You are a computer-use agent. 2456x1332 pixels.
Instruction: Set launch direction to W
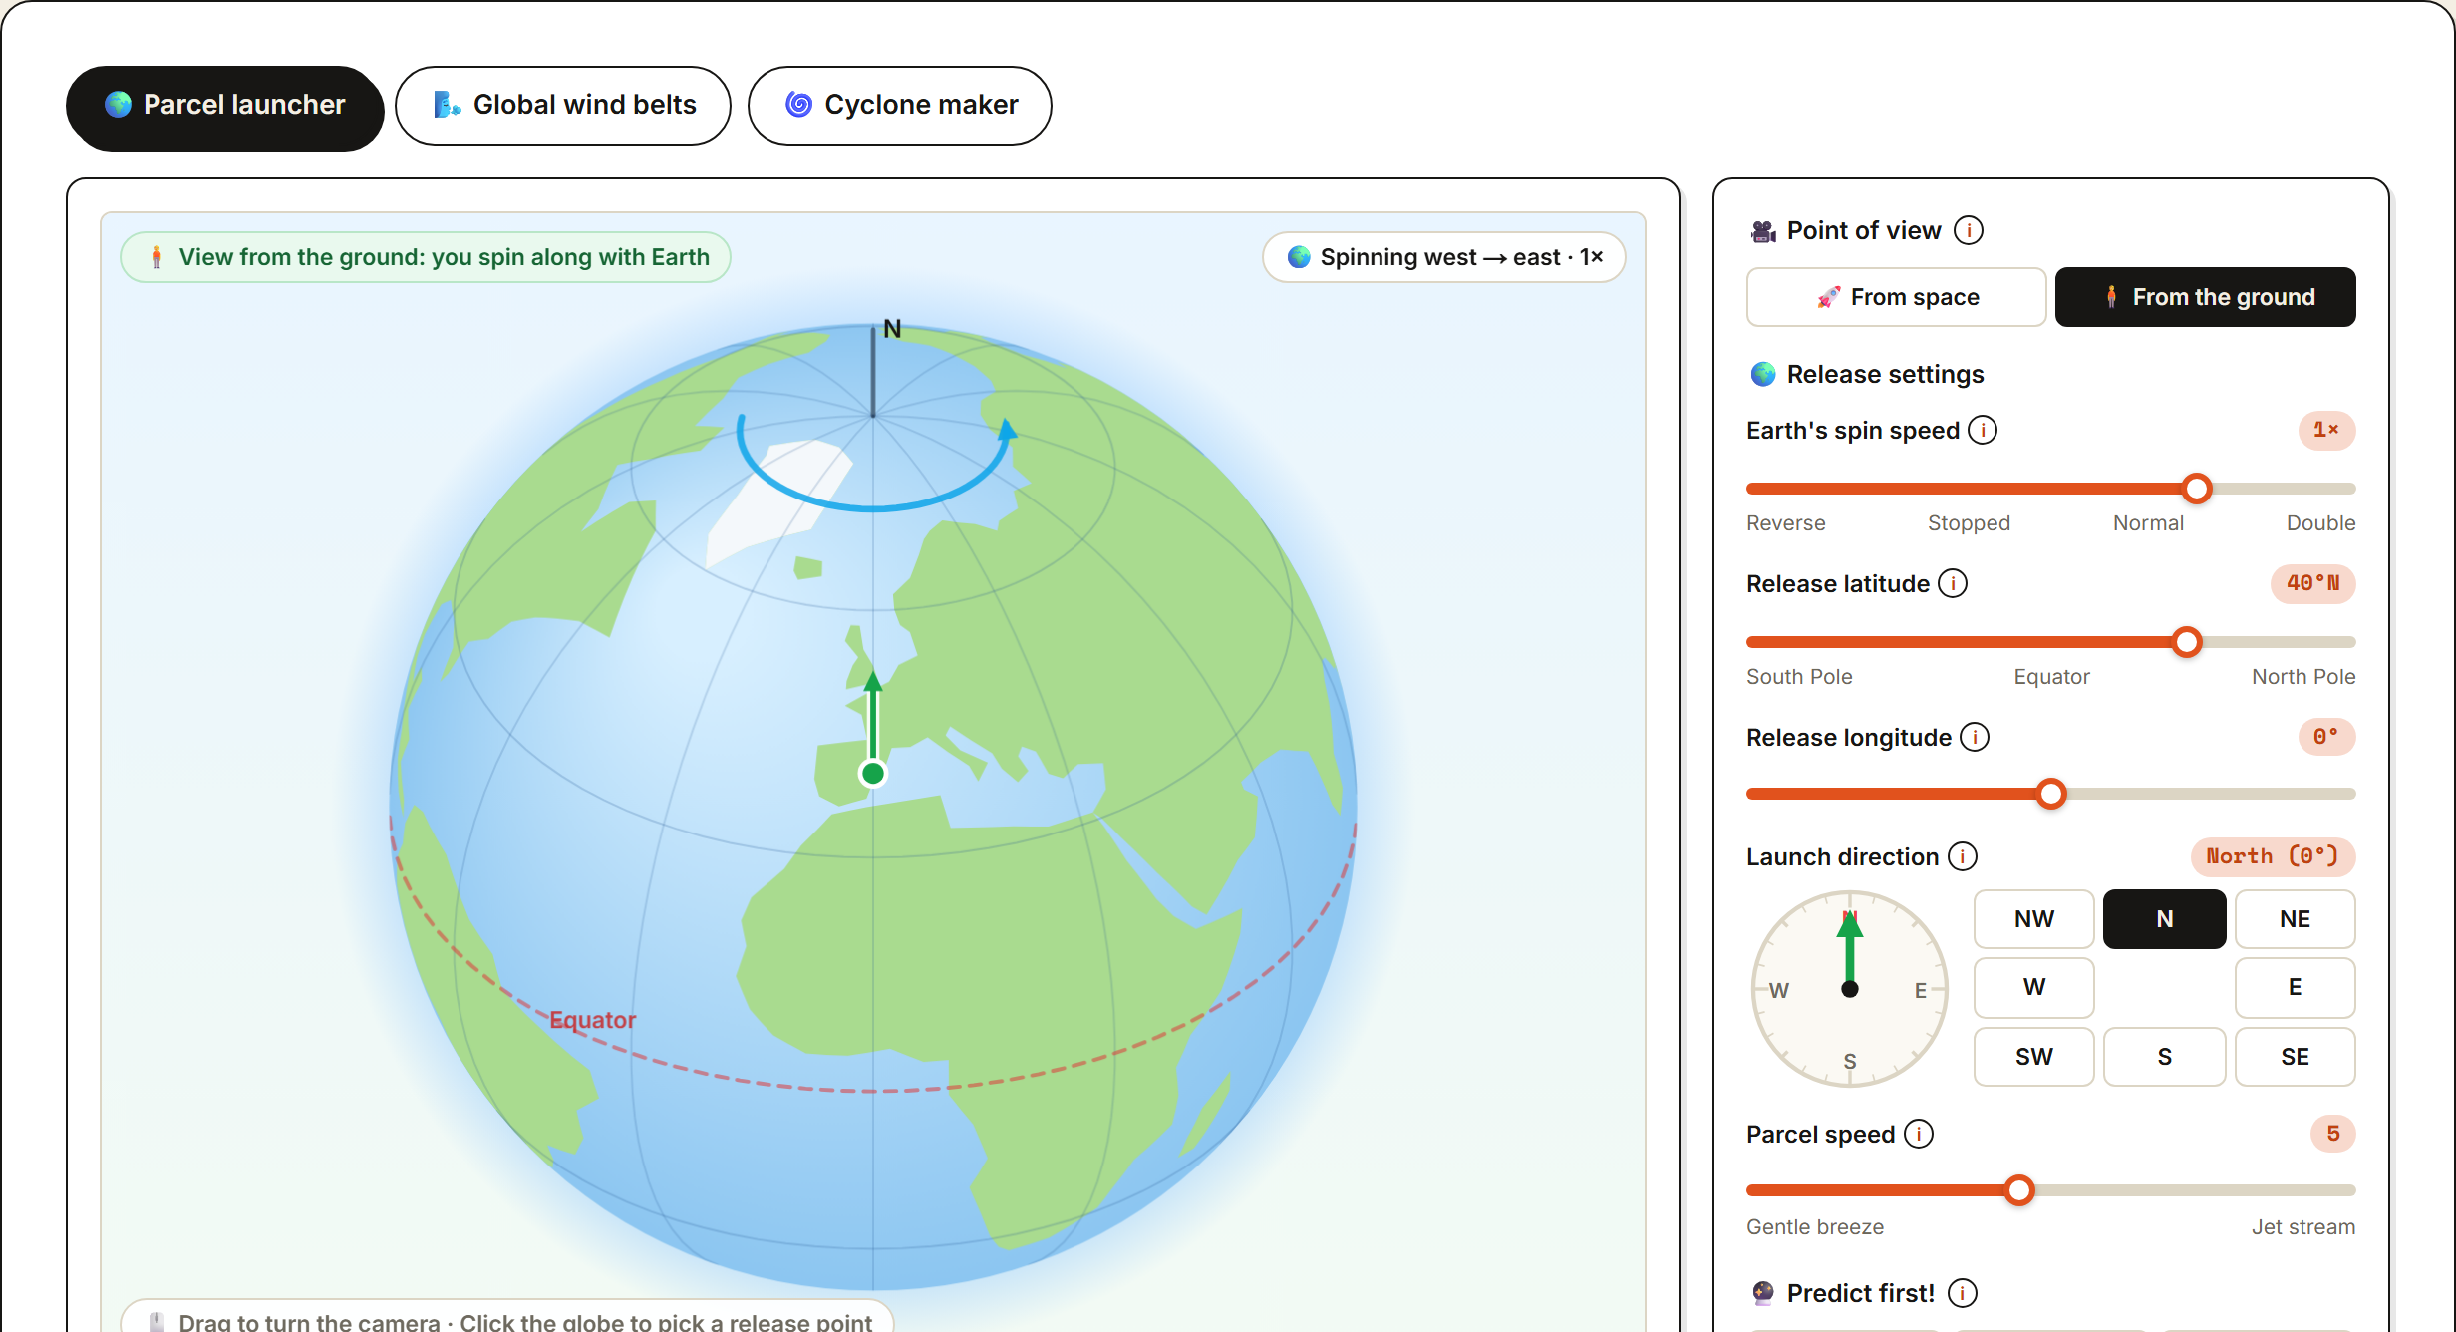2033,987
